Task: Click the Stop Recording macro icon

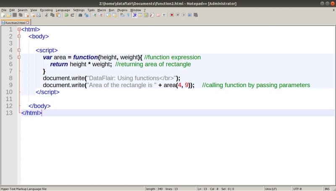Action: 178,15
